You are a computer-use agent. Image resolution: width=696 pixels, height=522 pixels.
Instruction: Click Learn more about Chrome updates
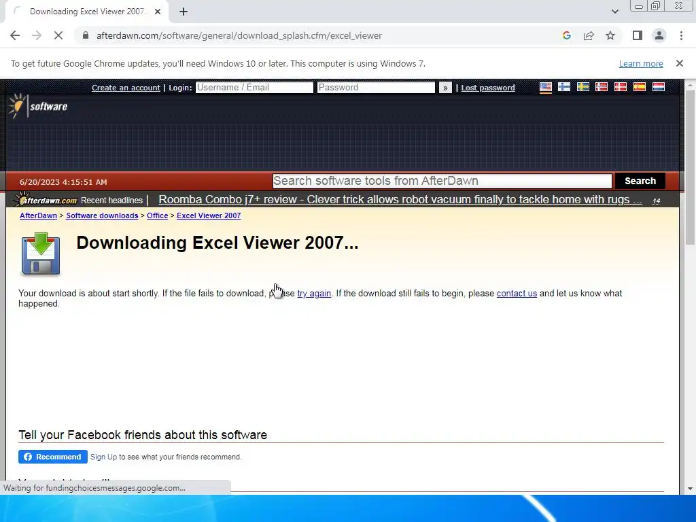(x=641, y=63)
